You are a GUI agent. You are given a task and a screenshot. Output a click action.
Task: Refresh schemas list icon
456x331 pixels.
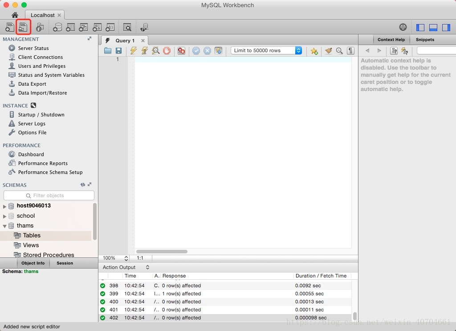click(82, 184)
